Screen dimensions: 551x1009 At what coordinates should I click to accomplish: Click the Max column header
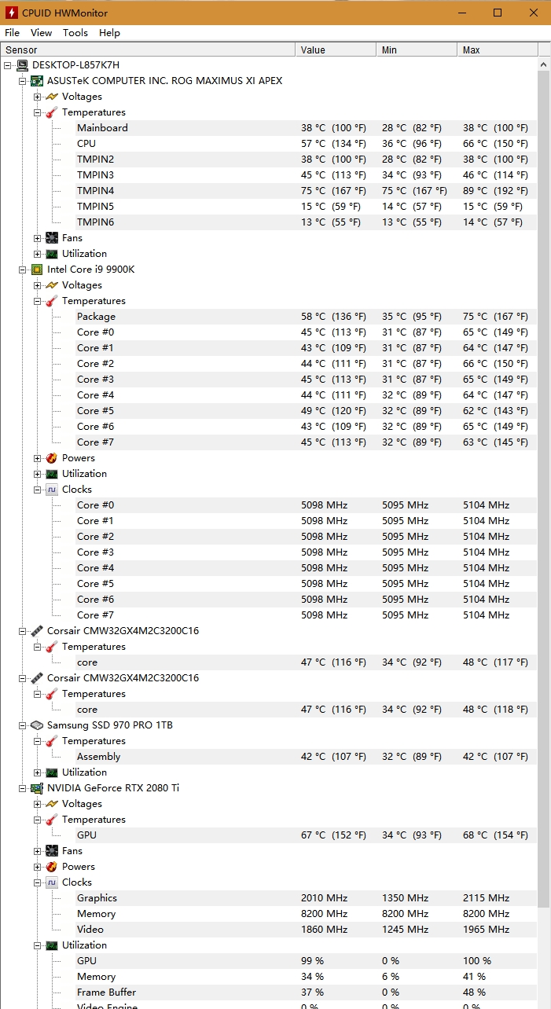pos(495,50)
